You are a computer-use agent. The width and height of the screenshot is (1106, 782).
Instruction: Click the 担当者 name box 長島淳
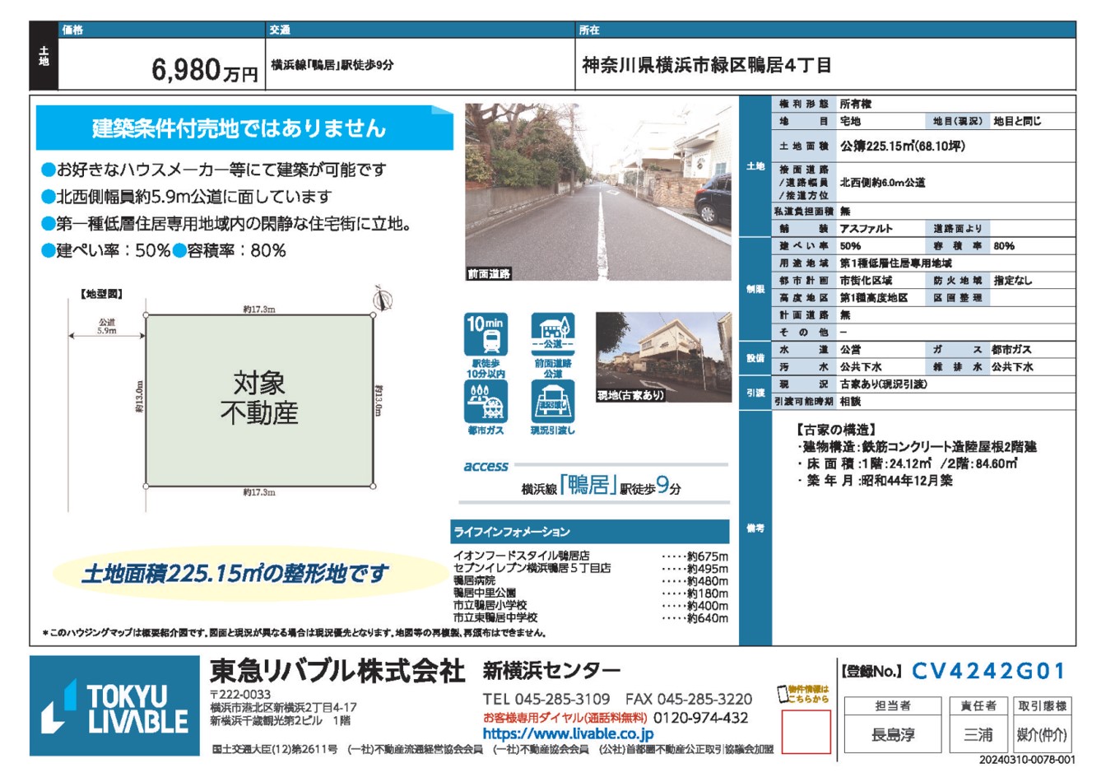[893, 734]
